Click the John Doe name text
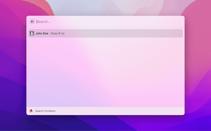This screenshot has width=211, height=131. (x=42, y=33)
